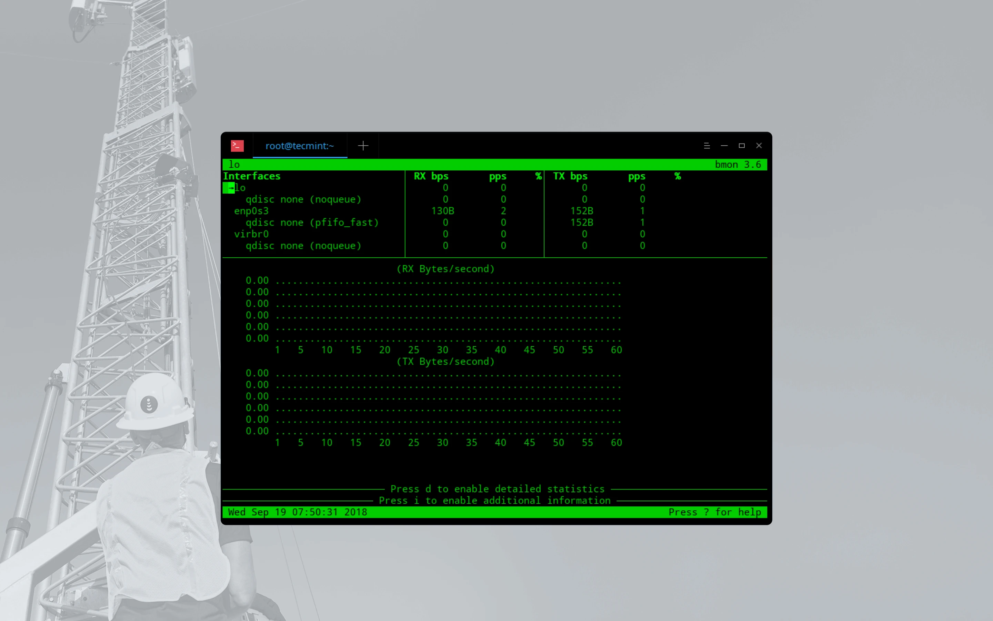Viewport: 993px width, 621px height.
Task: Click the Interfaces column header
Action: 252,176
